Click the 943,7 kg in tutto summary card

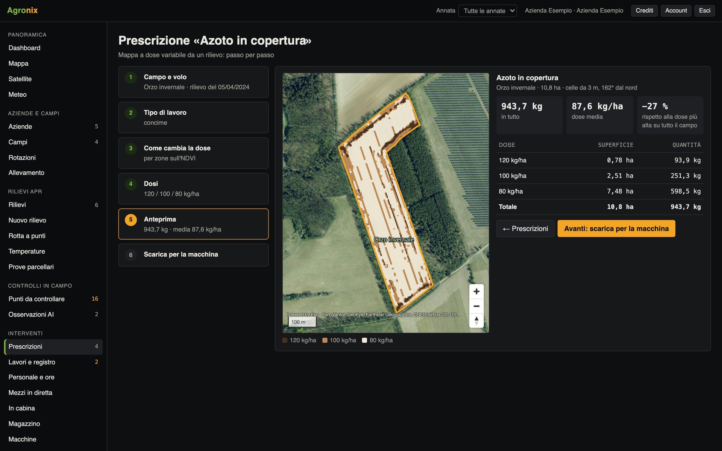(529, 115)
